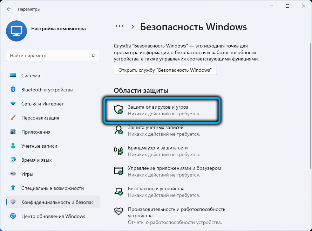
Task: Click the Найти параметр search field
Action: (x=49, y=56)
